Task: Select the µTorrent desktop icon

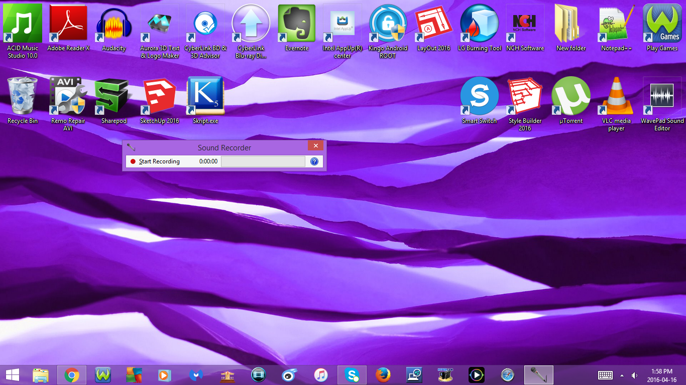Action: [571, 101]
